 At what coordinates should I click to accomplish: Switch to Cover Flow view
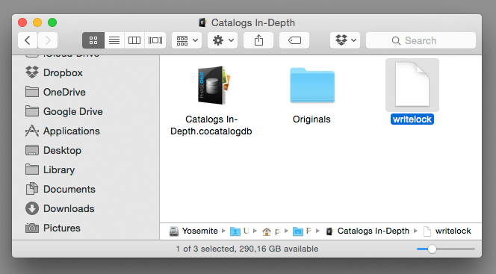coord(155,40)
